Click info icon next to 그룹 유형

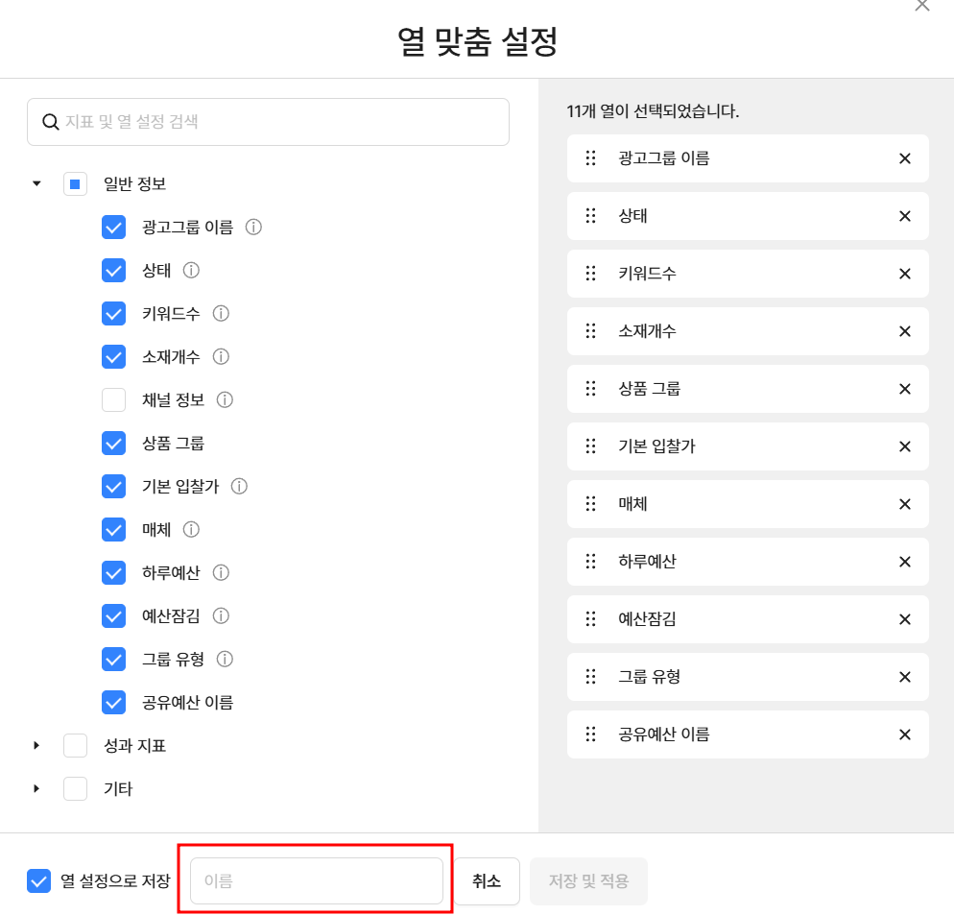click(x=225, y=660)
